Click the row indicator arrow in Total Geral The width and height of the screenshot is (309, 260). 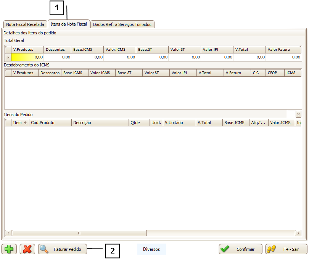(x=8, y=57)
